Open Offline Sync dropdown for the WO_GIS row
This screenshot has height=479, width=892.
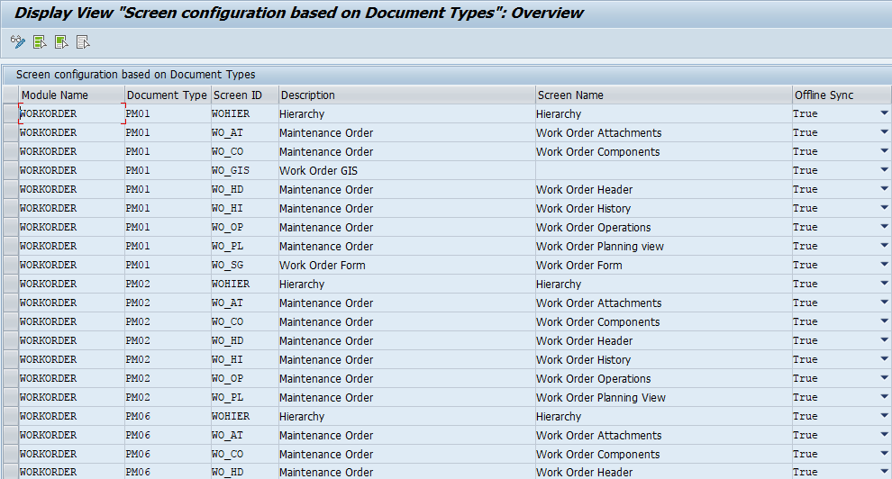(884, 170)
